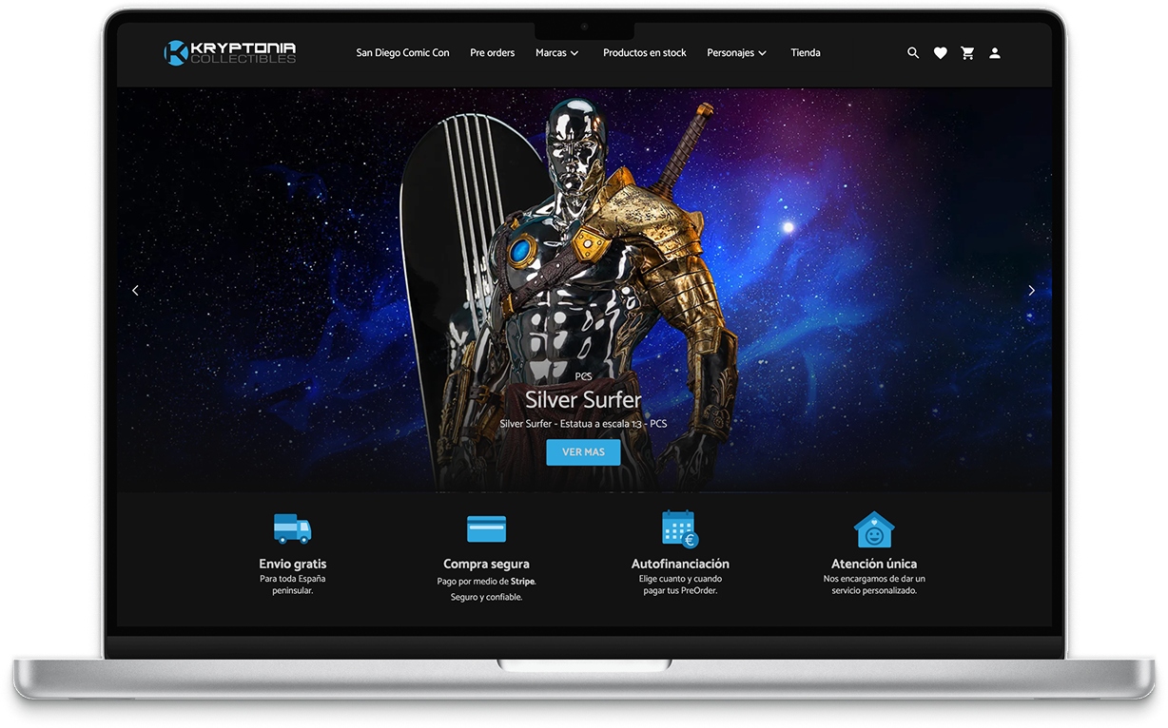This screenshot has width=1168, height=728.
Task: Go to previous slide with left arrow
Action: 135,290
